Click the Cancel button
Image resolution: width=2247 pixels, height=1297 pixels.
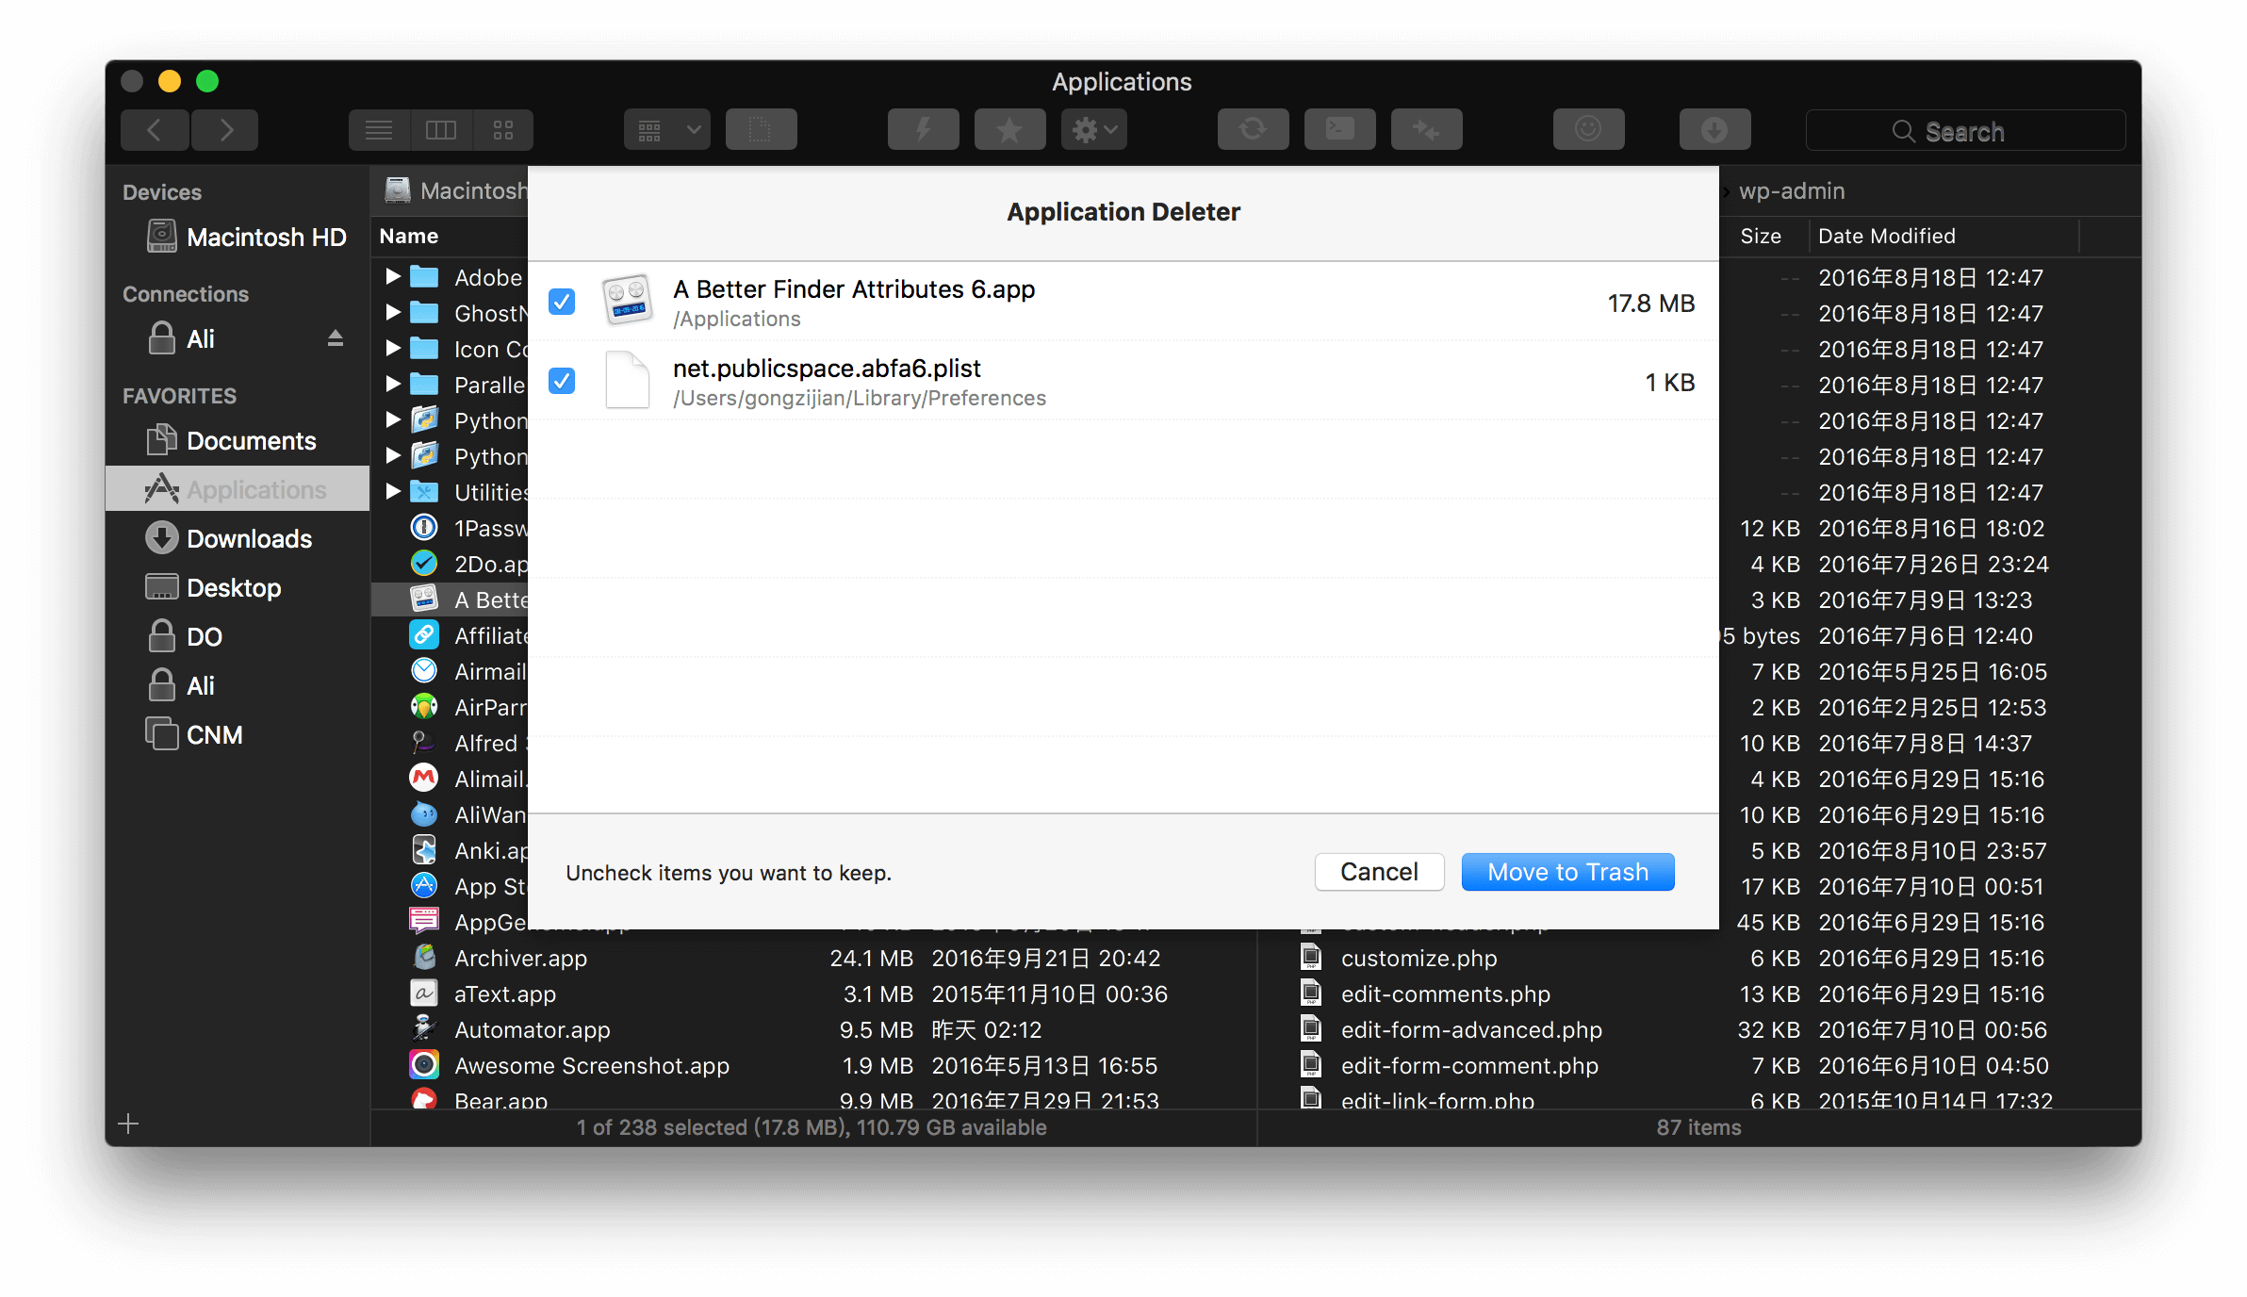coord(1379,872)
